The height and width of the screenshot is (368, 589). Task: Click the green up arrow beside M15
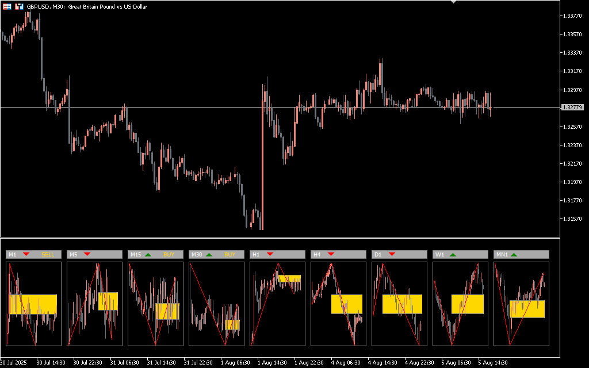coord(148,254)
